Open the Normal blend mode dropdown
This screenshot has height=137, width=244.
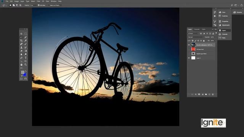point(196,37)
